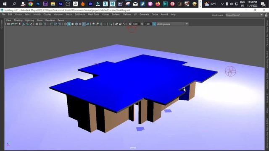This screenshot has height=151, width=269.
Task: Open the panel Show menu
Action: pos(40,20)
